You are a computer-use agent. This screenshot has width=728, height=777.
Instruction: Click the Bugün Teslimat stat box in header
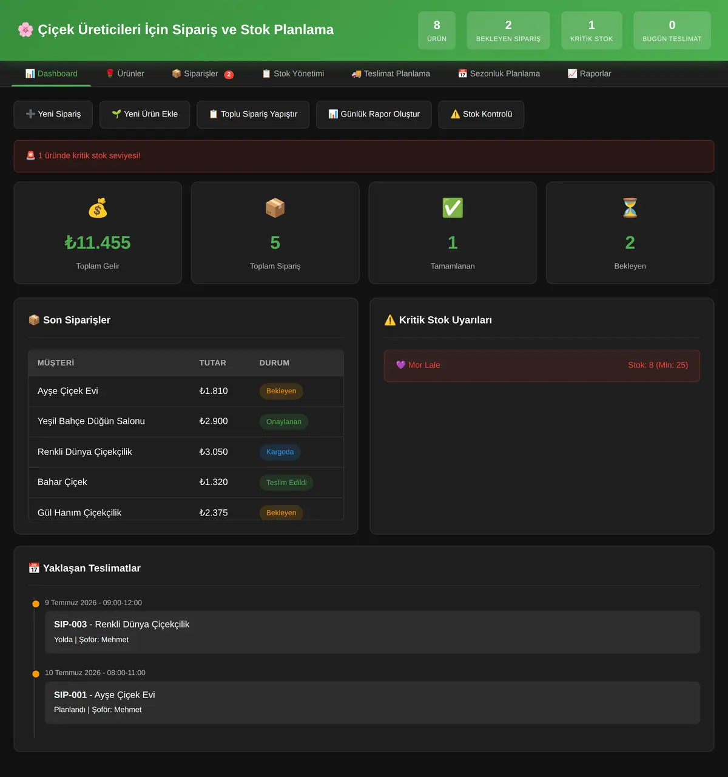pyautogui.click(x=672, y=30)
